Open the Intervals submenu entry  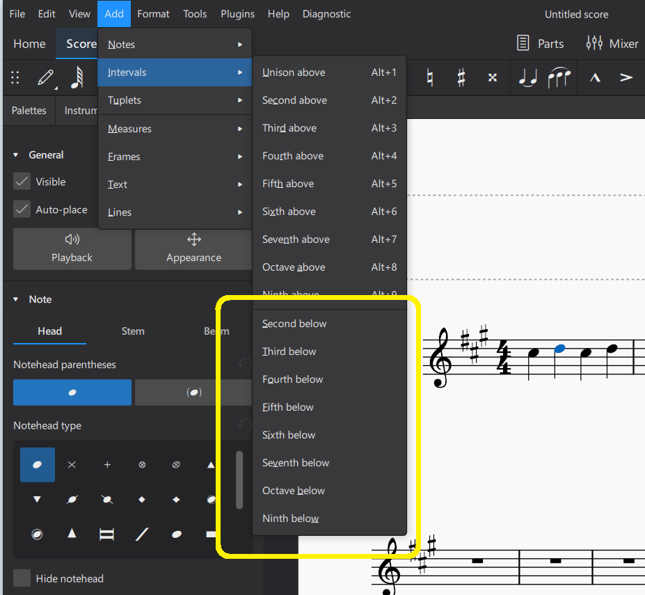(175, 72)
